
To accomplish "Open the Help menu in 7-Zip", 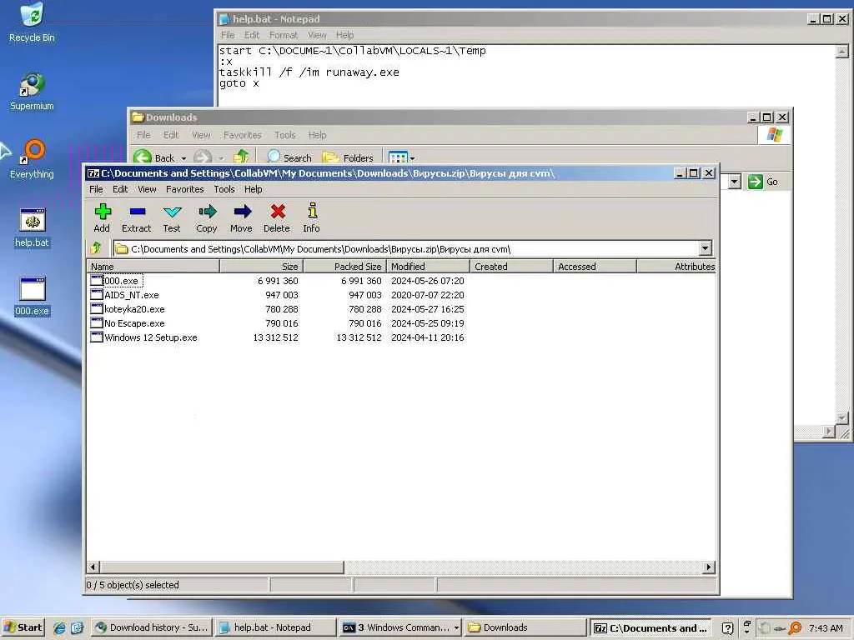I will (x=253, y=189).
